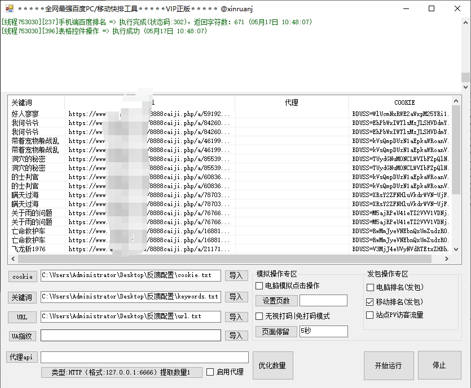Click the 优化数量 button
The height and width of the screenshot is (388, 471).
(273, 365)
